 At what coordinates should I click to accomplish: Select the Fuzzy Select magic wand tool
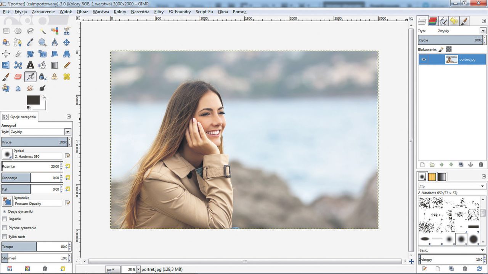pos(42,31)
